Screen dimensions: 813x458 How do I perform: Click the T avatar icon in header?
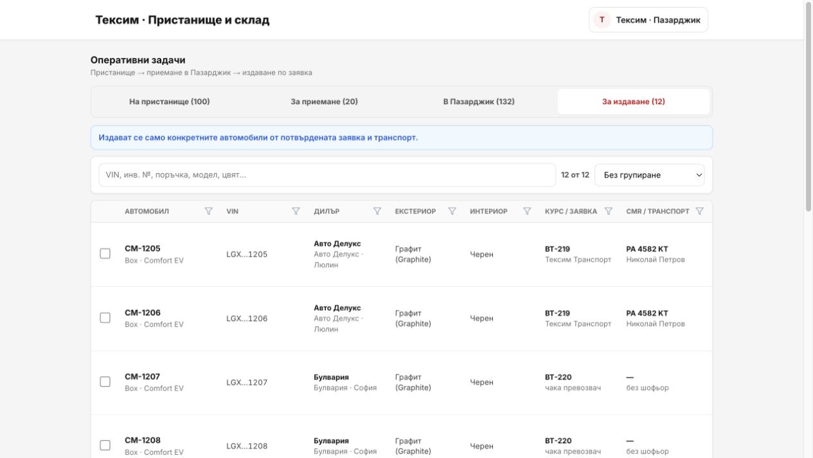click(x=602, y=20)
